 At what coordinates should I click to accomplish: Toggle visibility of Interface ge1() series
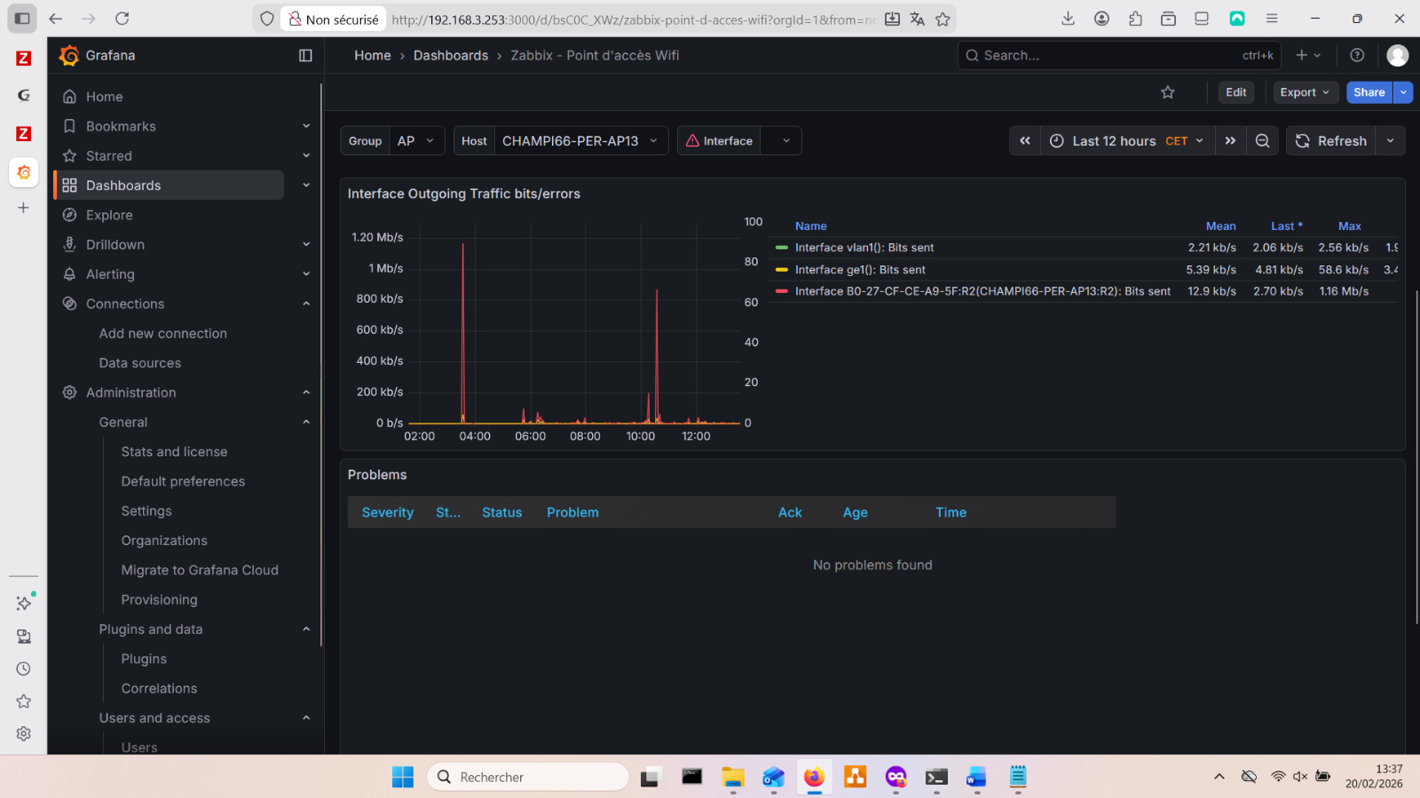(860, 270)
